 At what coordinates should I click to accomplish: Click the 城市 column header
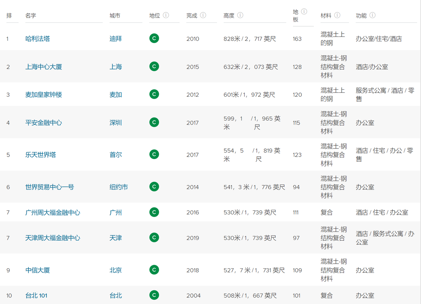[115, 15]
